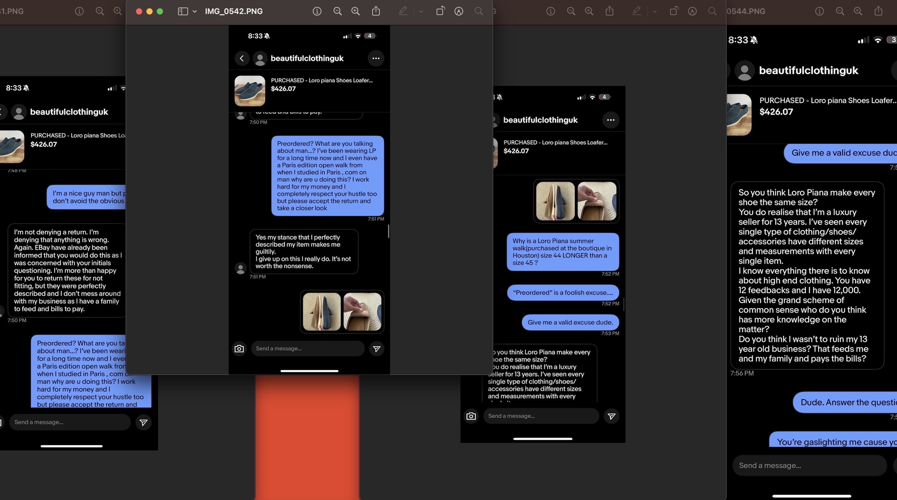Image resolution: width=897 pixels, height=500 pixels.
Task: Click the camera icon beside "Why is a Loro Piana" chat
Action: pos(471,416)
